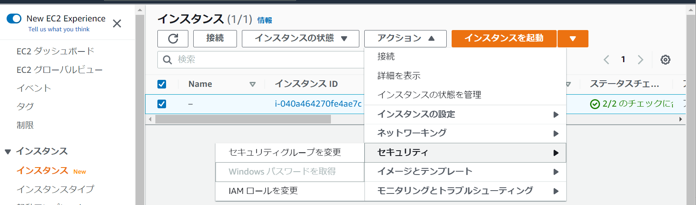Image resolution: width=696 pixels, height=205 pixels.
Task: Expand モニタリングとトラブルシューティング submenu
Action: pos(465,191)
